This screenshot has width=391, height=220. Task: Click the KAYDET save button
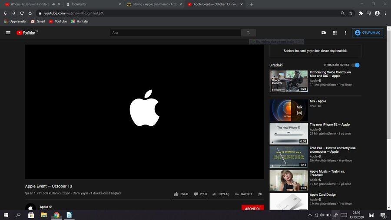coord(243,194)
